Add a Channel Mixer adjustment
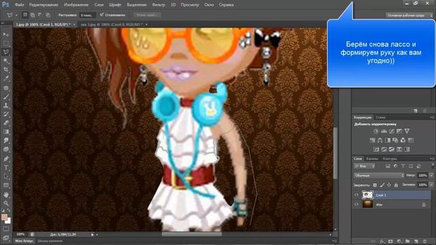 pyautogui.click(x=403, y=140)
